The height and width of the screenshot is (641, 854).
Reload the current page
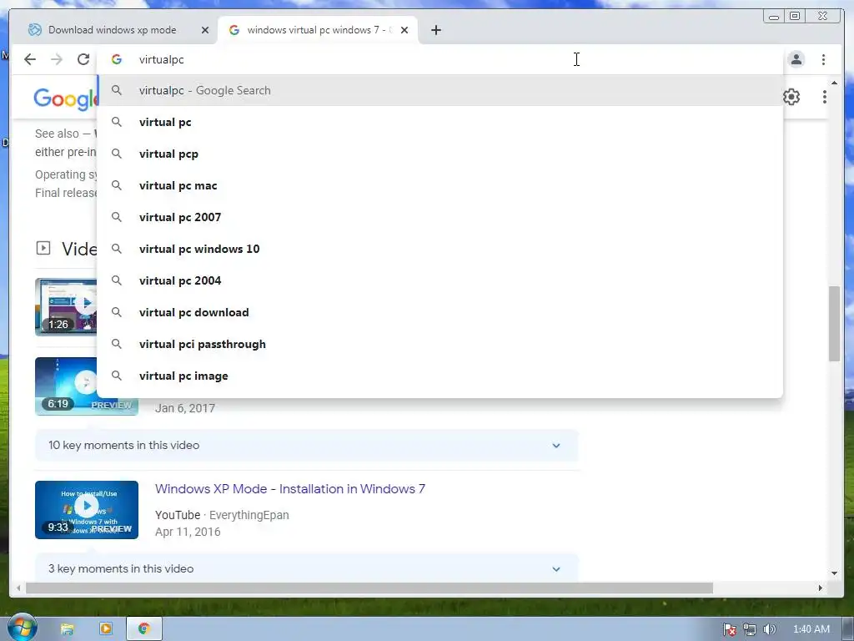(83, 59)
